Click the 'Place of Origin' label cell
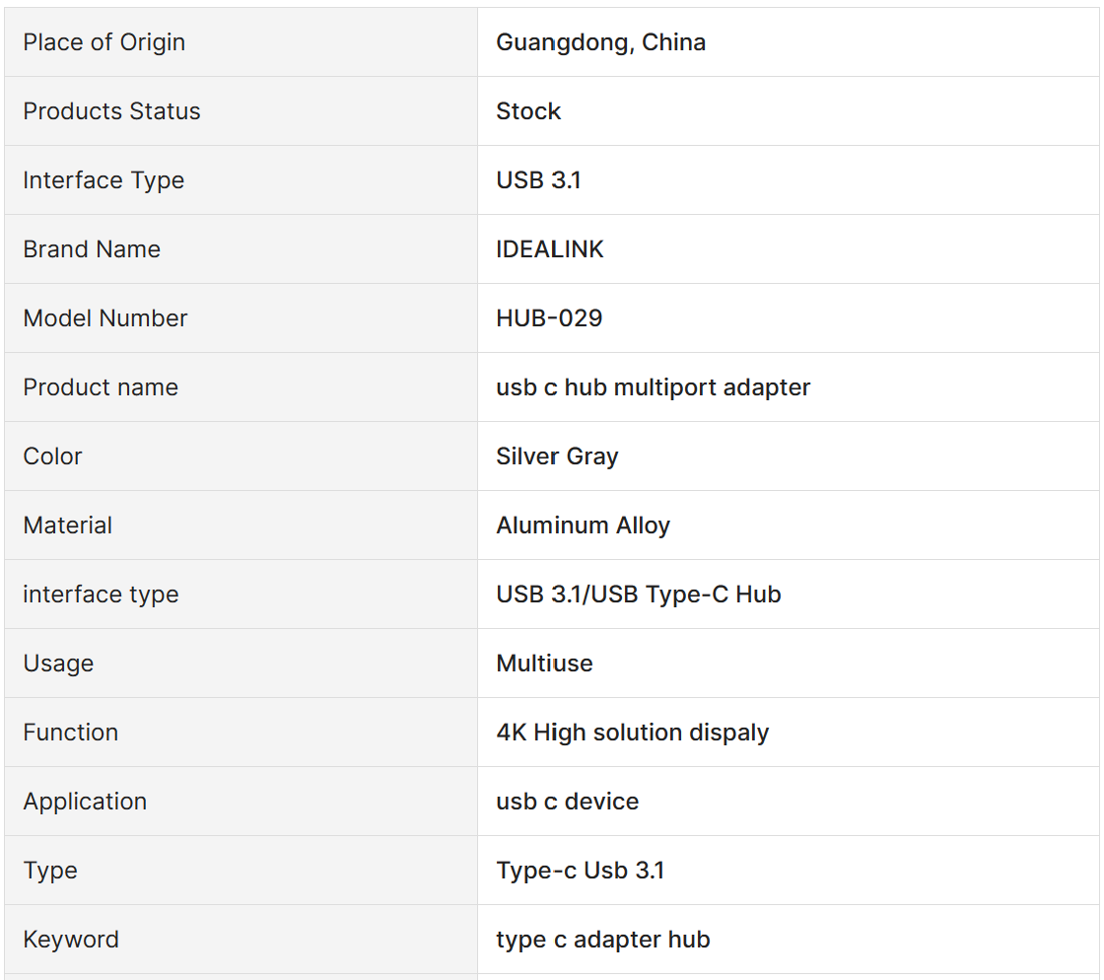This screenshot has width=1104, height=980. (x=103, y=42)
